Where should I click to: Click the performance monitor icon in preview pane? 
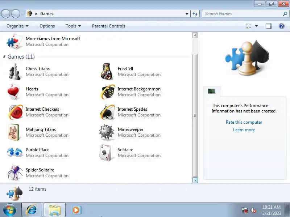[212, 91]
